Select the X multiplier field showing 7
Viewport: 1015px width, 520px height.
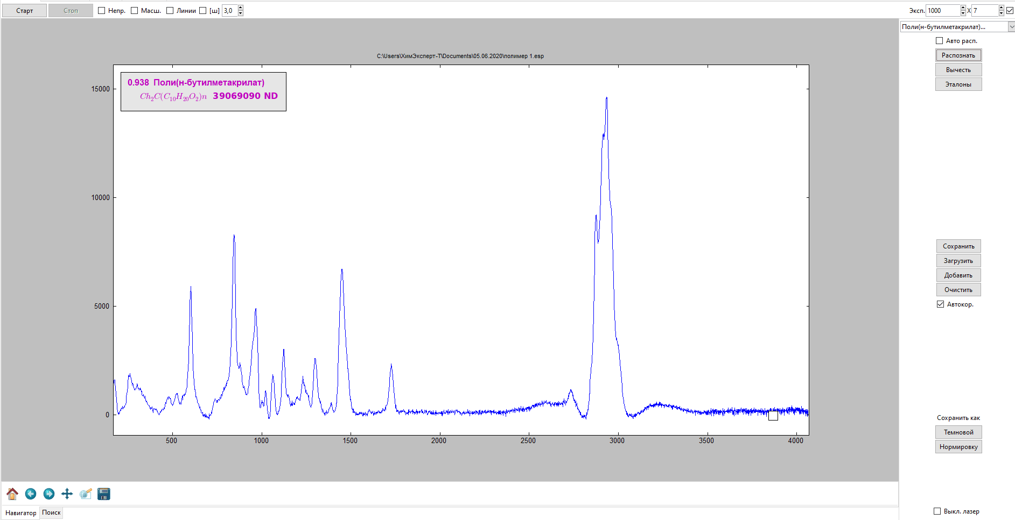[985, 11]
